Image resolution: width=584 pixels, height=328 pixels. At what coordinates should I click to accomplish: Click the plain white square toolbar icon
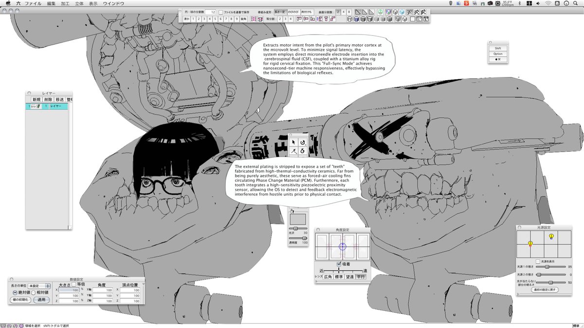(x=412, y=19)
